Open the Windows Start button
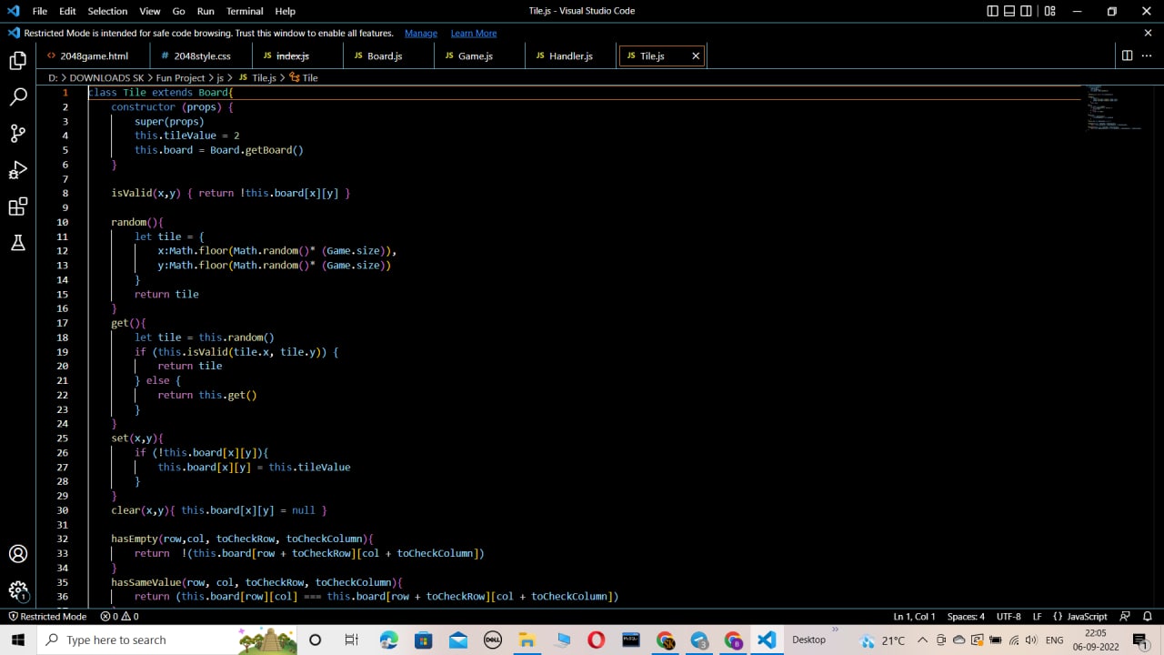The height and width of the screenshot is (655, 1164). pyautogui.click(x=18, y=640)
